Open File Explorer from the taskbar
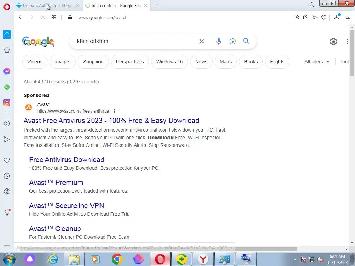 74,259
